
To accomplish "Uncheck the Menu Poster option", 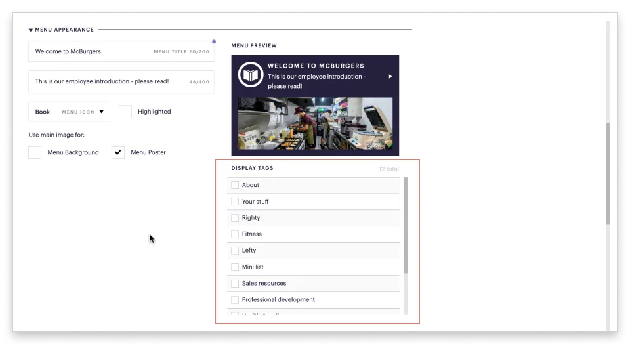I will [118, 152].
